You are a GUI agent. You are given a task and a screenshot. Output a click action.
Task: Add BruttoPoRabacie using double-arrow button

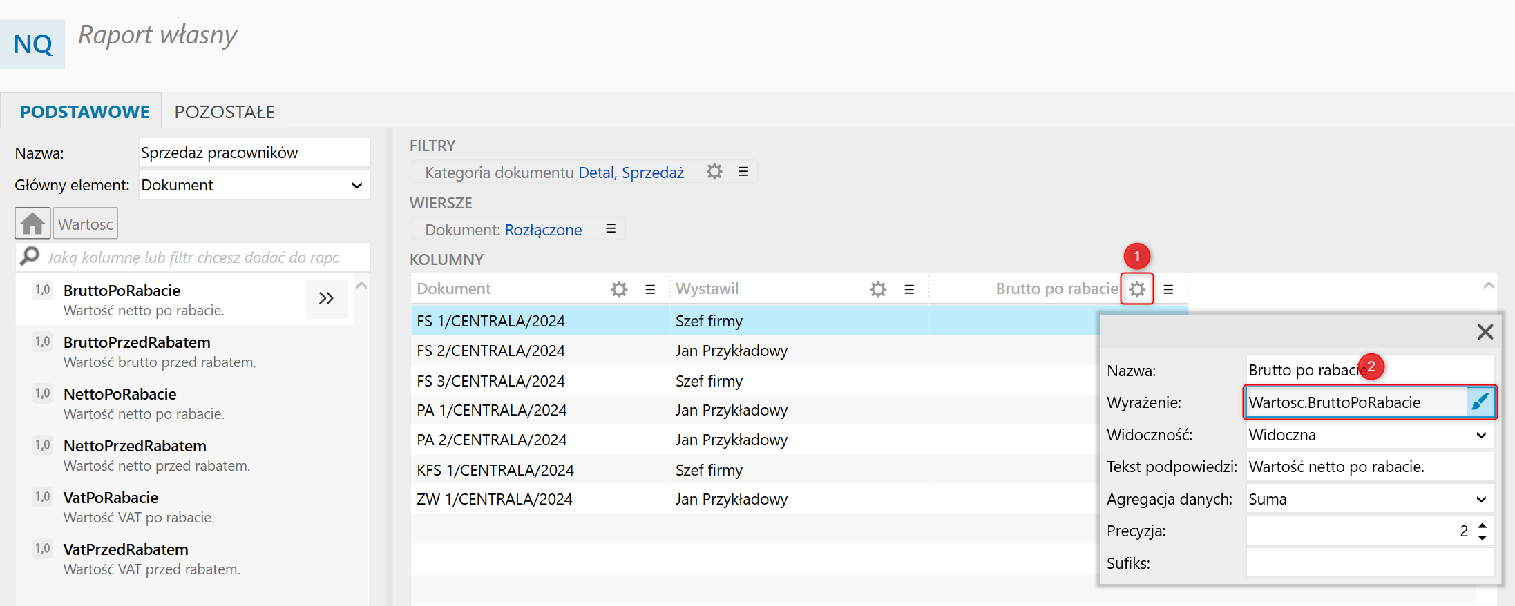(x=326, y=299)
